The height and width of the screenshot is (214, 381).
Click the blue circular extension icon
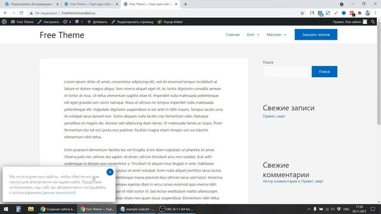coord(343,13)
